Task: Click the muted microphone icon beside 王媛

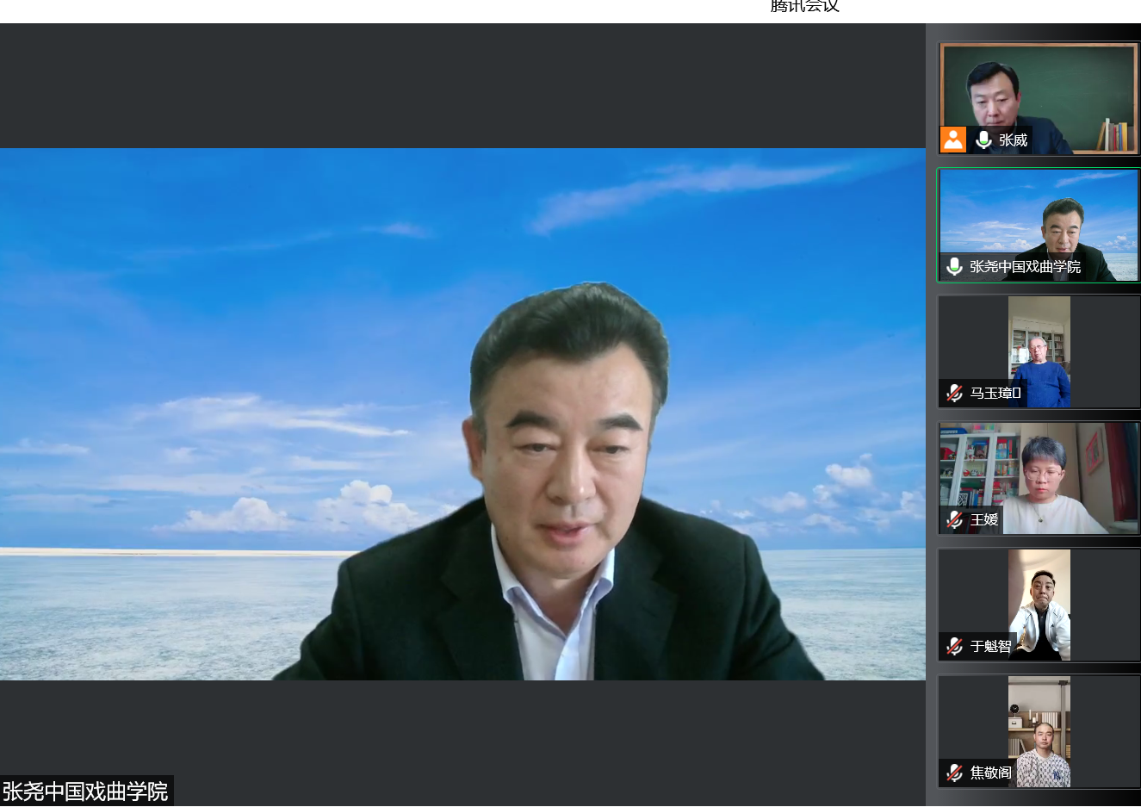Action: pos(954,519)
